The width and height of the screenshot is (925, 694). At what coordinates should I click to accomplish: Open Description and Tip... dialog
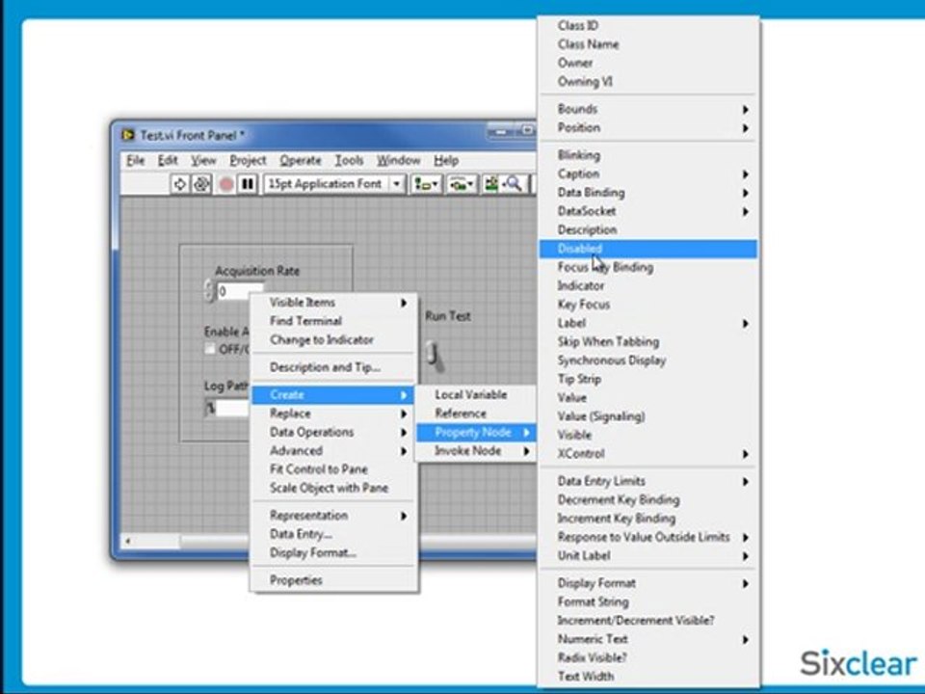(x=334, y=367)
